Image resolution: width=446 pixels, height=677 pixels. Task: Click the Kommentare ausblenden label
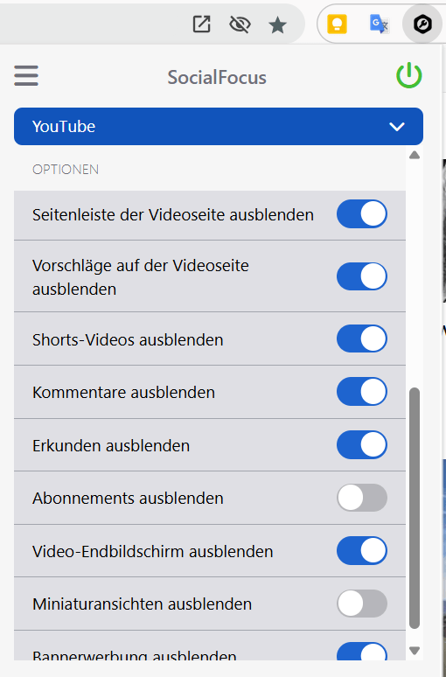123,393
